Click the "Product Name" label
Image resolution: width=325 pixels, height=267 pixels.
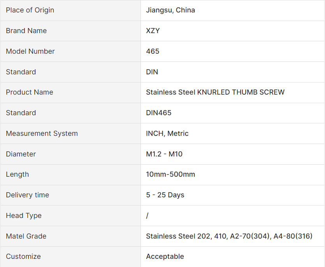pyautogui.click(x=30, y=92)
